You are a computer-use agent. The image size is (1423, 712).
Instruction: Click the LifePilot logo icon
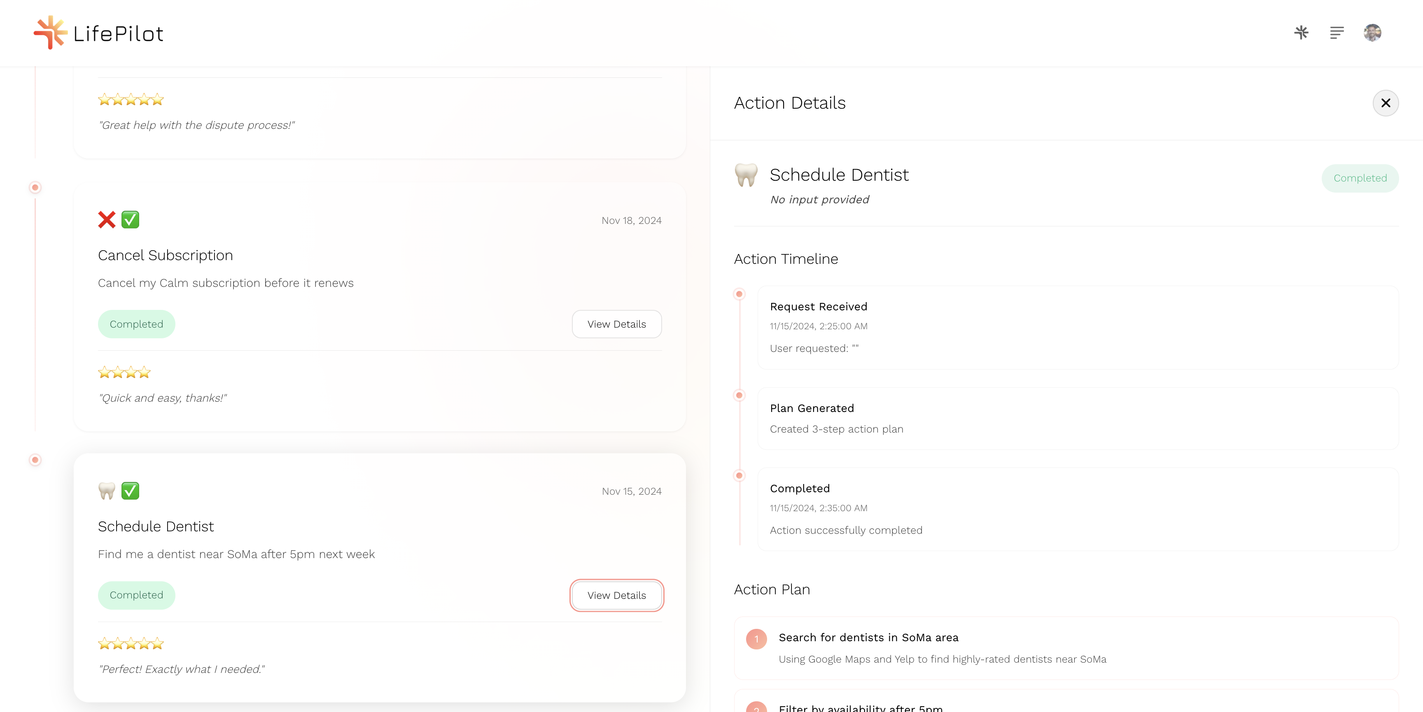(50, 33)
